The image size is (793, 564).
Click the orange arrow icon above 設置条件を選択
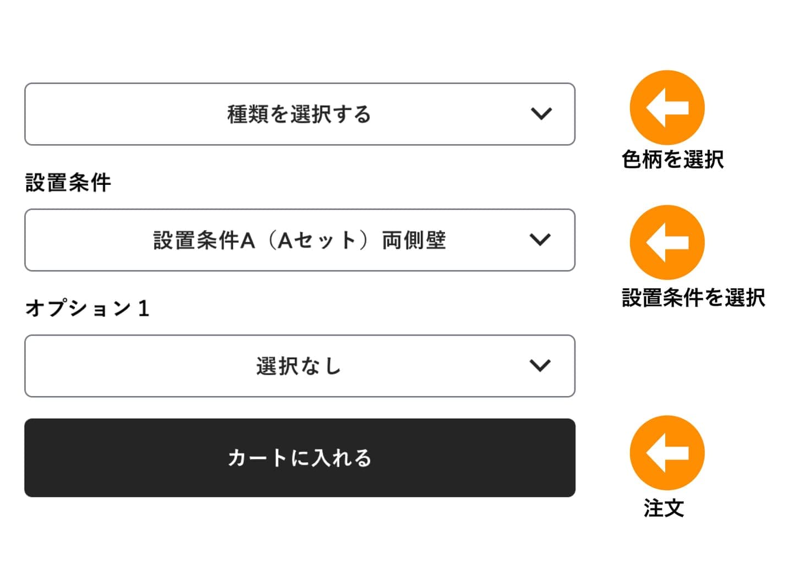point(667,242)
